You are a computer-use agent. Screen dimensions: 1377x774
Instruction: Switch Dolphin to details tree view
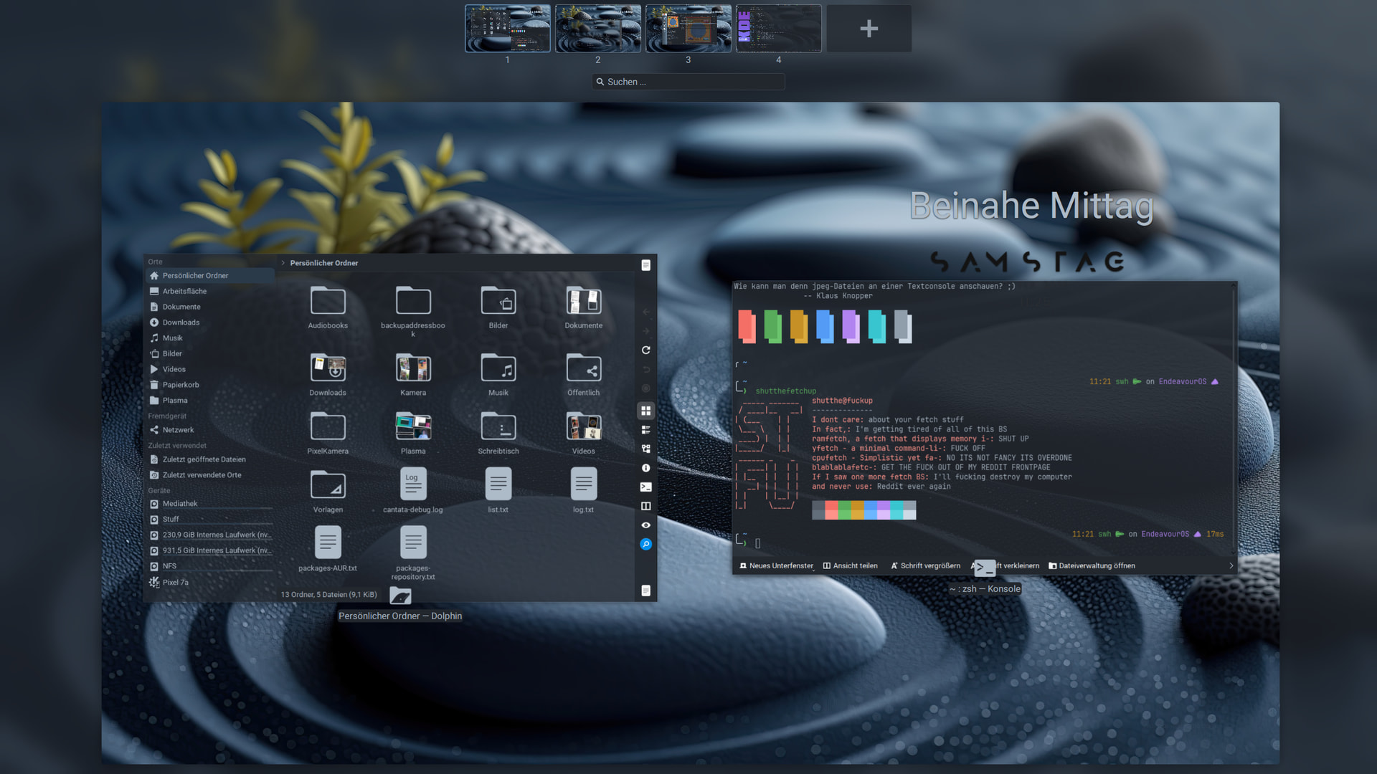tap(645, 449)
